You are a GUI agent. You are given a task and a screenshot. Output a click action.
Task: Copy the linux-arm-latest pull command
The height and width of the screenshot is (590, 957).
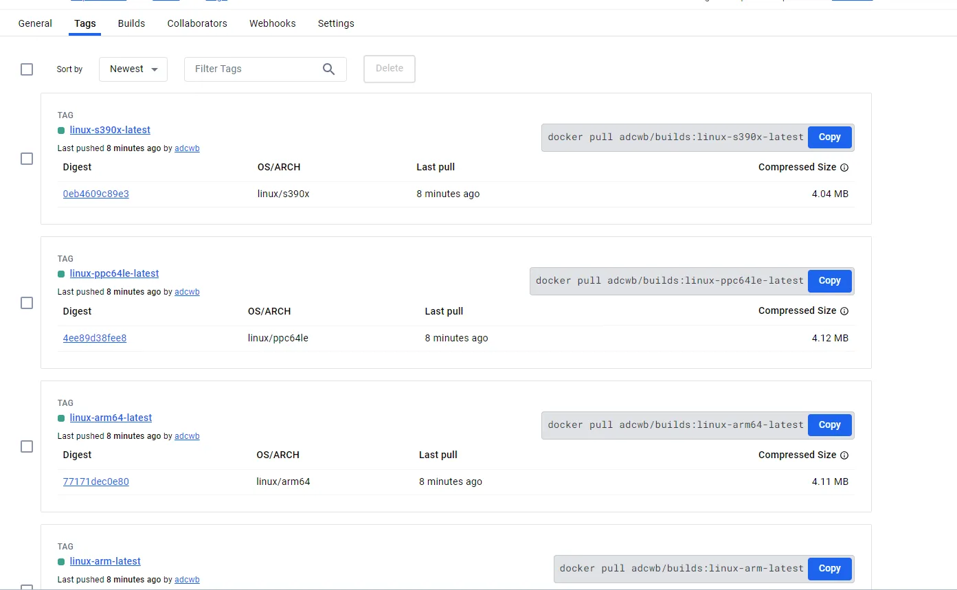[x=829, y=569]
